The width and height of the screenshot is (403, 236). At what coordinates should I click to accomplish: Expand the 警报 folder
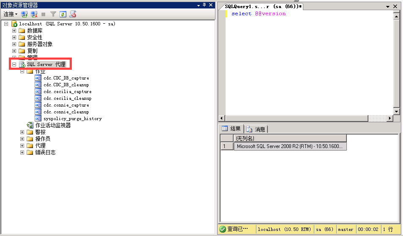click(22, 132)
